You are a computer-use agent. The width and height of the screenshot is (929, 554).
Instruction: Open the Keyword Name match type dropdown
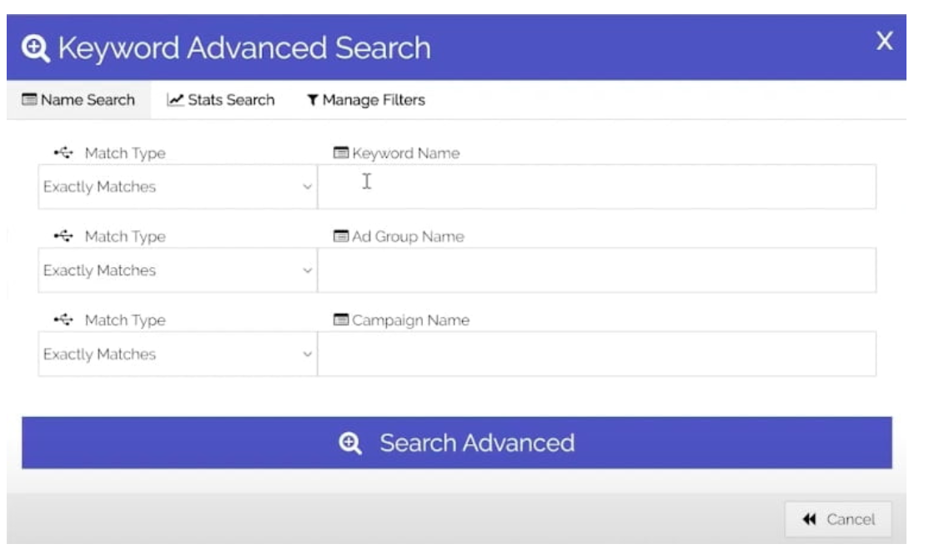[177, 187]
